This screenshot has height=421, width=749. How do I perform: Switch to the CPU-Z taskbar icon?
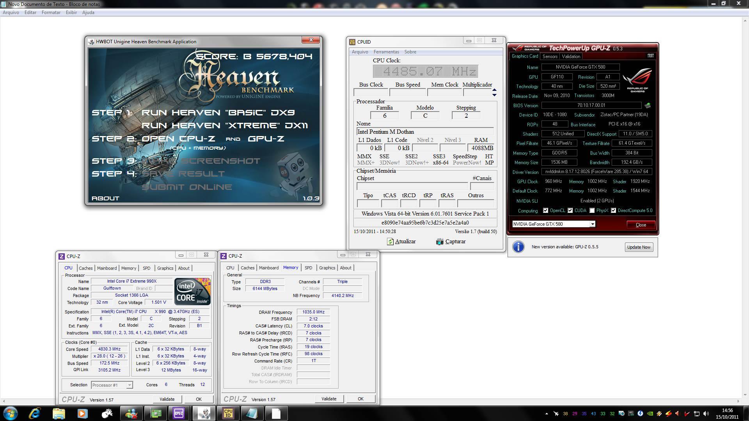[x=179, y=413]
